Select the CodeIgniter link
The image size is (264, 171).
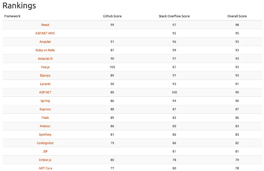click(45, 143)
